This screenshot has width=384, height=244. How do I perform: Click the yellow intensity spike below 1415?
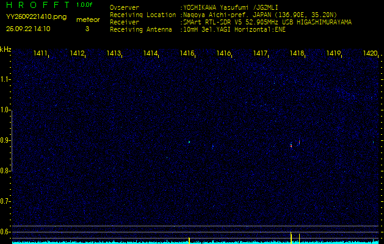(189, 240)
